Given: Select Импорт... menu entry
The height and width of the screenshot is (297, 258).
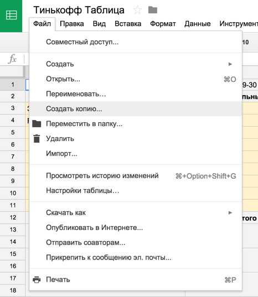Looking at the screenshot, I should click(x=136, y=153).
